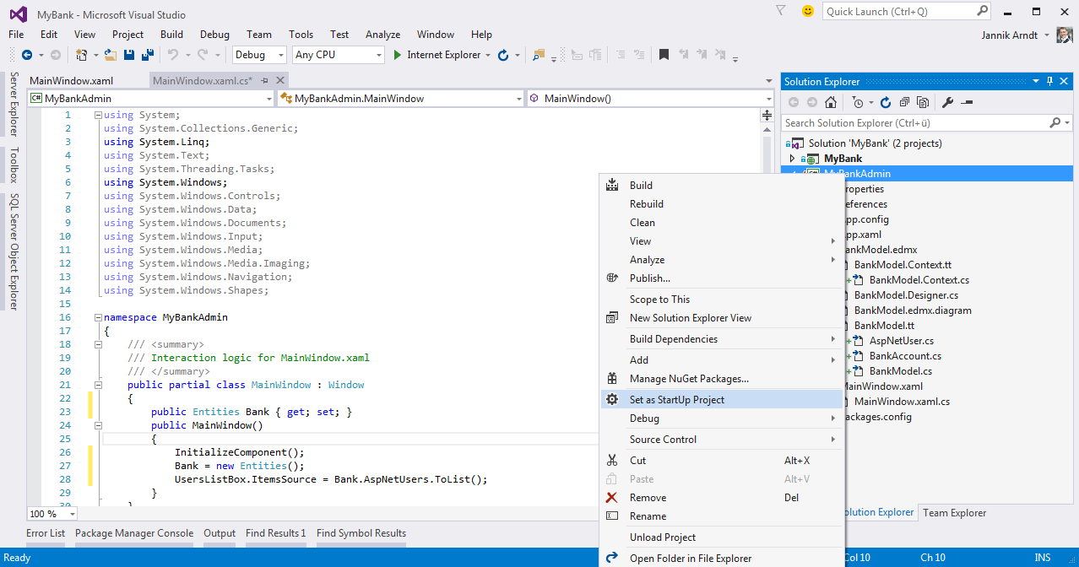Click the Save All toolbar icon

point(148,55)
